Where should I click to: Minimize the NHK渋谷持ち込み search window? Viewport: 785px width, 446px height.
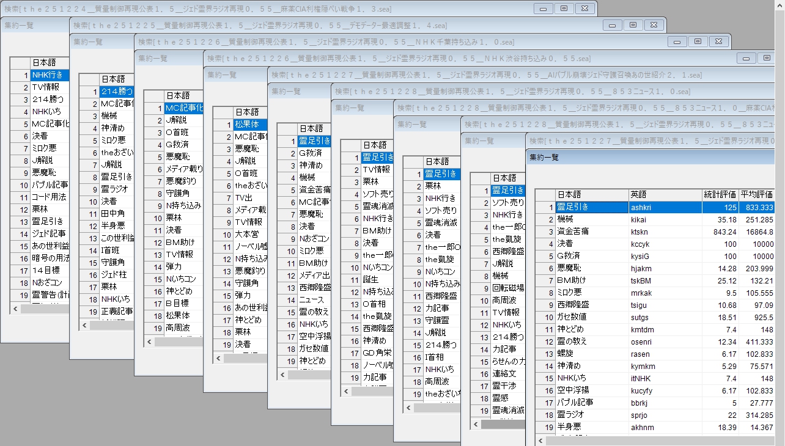746,58
